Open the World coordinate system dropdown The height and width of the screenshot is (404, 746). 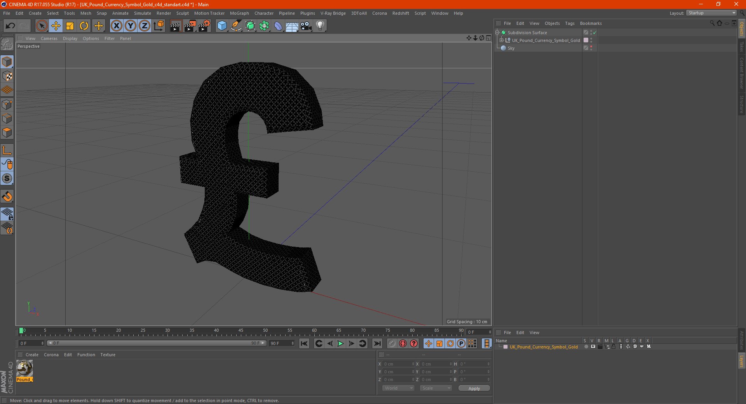[398, 388]
